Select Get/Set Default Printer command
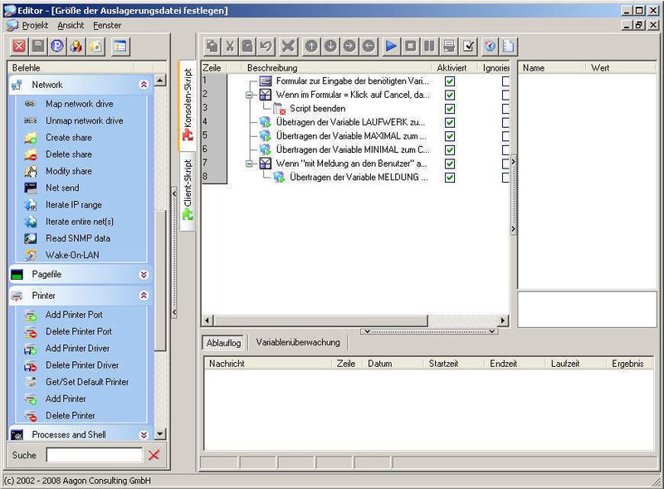The width and height of the screenshot is (664, 489). [87, 382]
